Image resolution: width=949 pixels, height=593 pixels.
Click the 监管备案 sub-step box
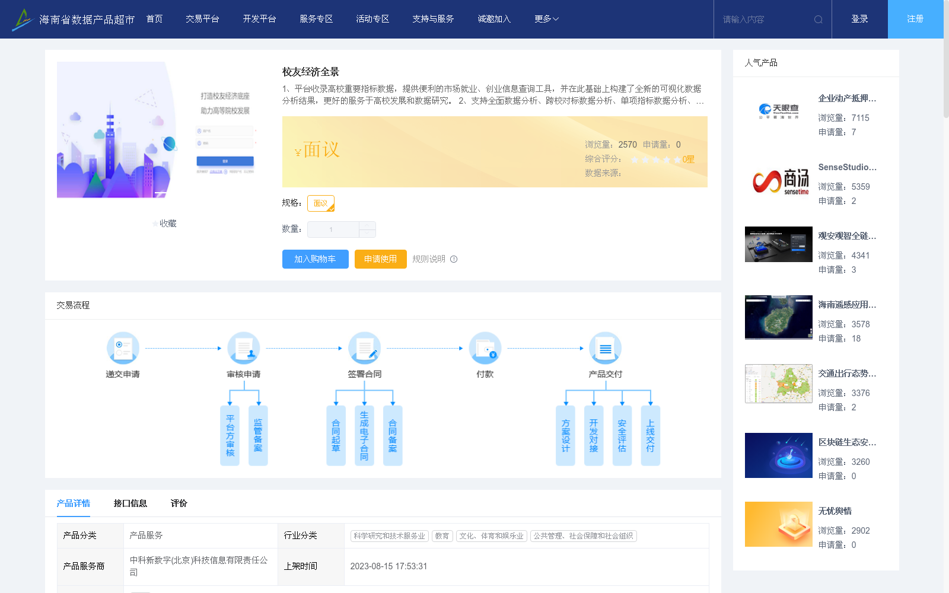click(258, 436)
